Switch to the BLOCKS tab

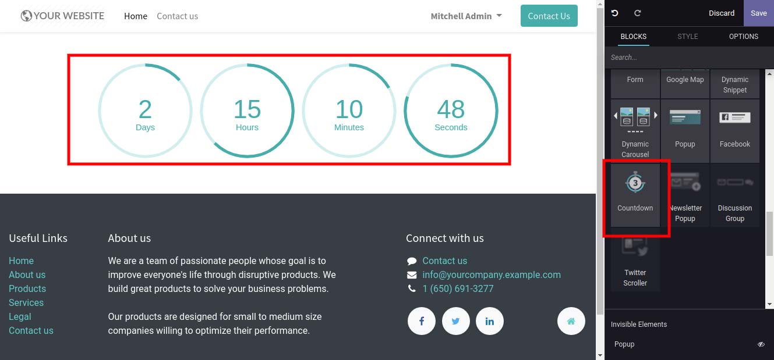click(x=634, y=36)
